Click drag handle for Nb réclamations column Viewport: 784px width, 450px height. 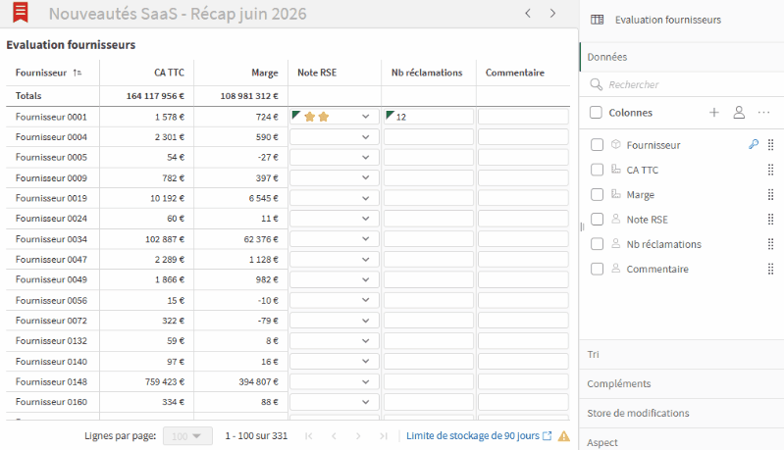point(770,244)
